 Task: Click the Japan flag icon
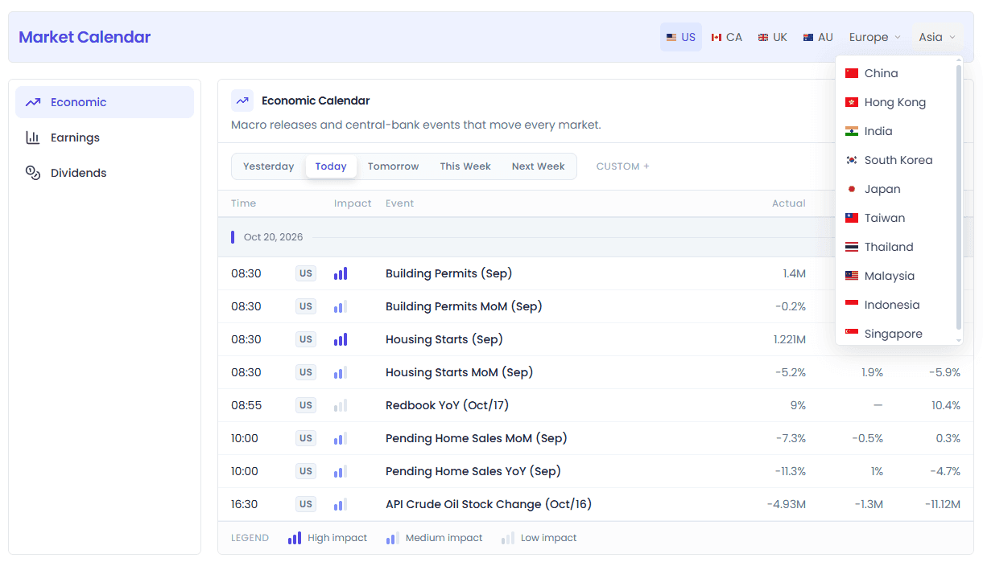click(x=852, y=189)
